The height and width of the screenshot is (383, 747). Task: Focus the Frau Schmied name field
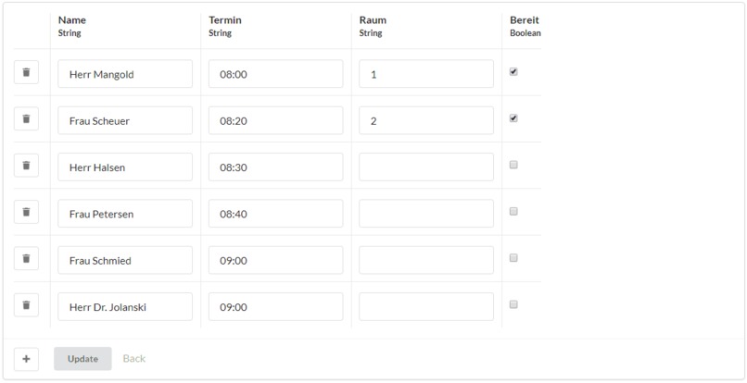[x=125, y=260]
